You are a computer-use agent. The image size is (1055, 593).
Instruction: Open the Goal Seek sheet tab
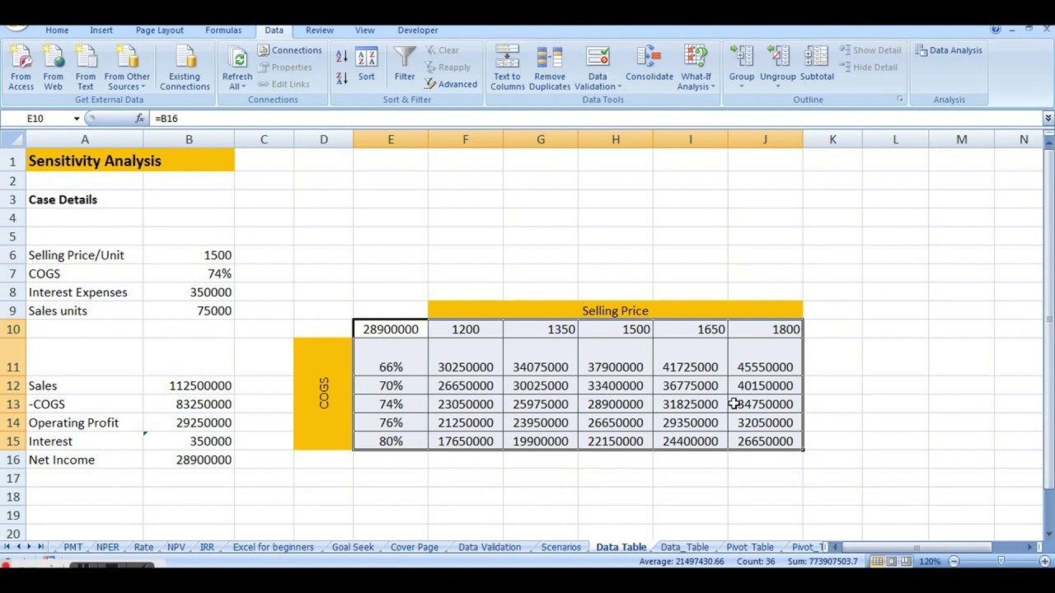click(x=353, y=547)
